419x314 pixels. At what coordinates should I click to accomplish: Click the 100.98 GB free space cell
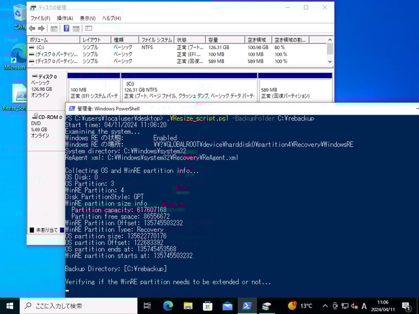(258, 47)
